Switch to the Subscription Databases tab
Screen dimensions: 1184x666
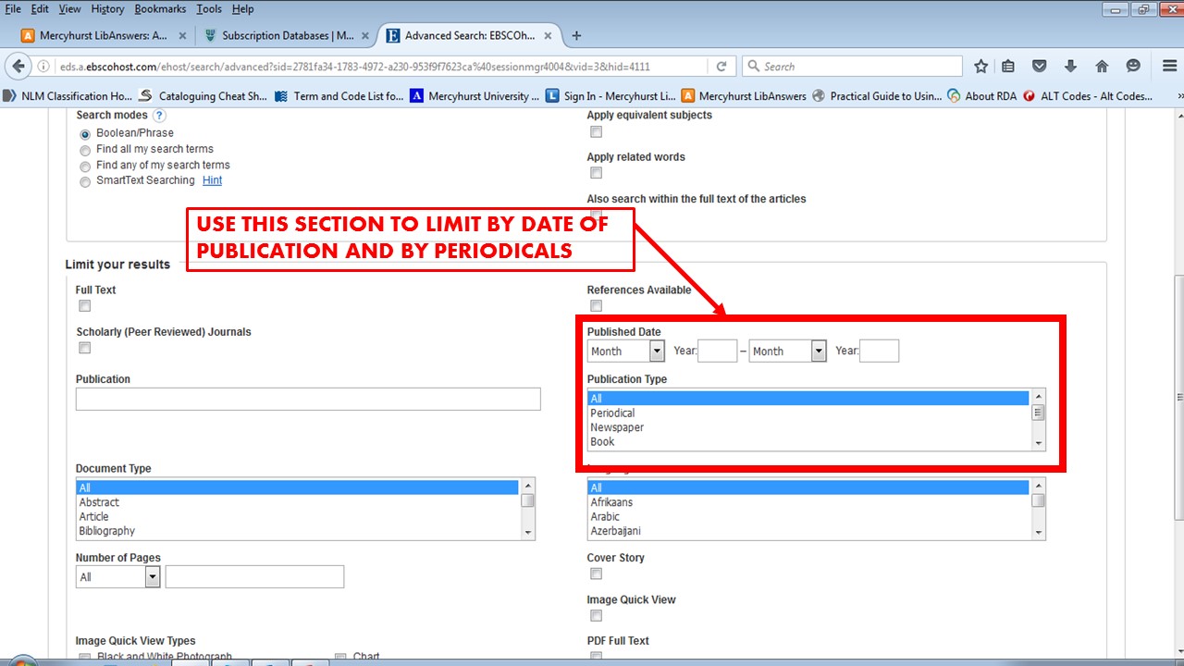coord(279,36)
